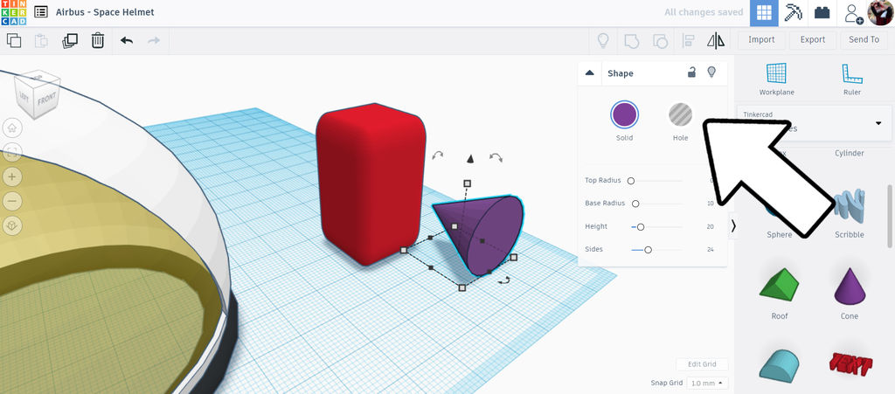Adjust the Top Radius slider

631,181
